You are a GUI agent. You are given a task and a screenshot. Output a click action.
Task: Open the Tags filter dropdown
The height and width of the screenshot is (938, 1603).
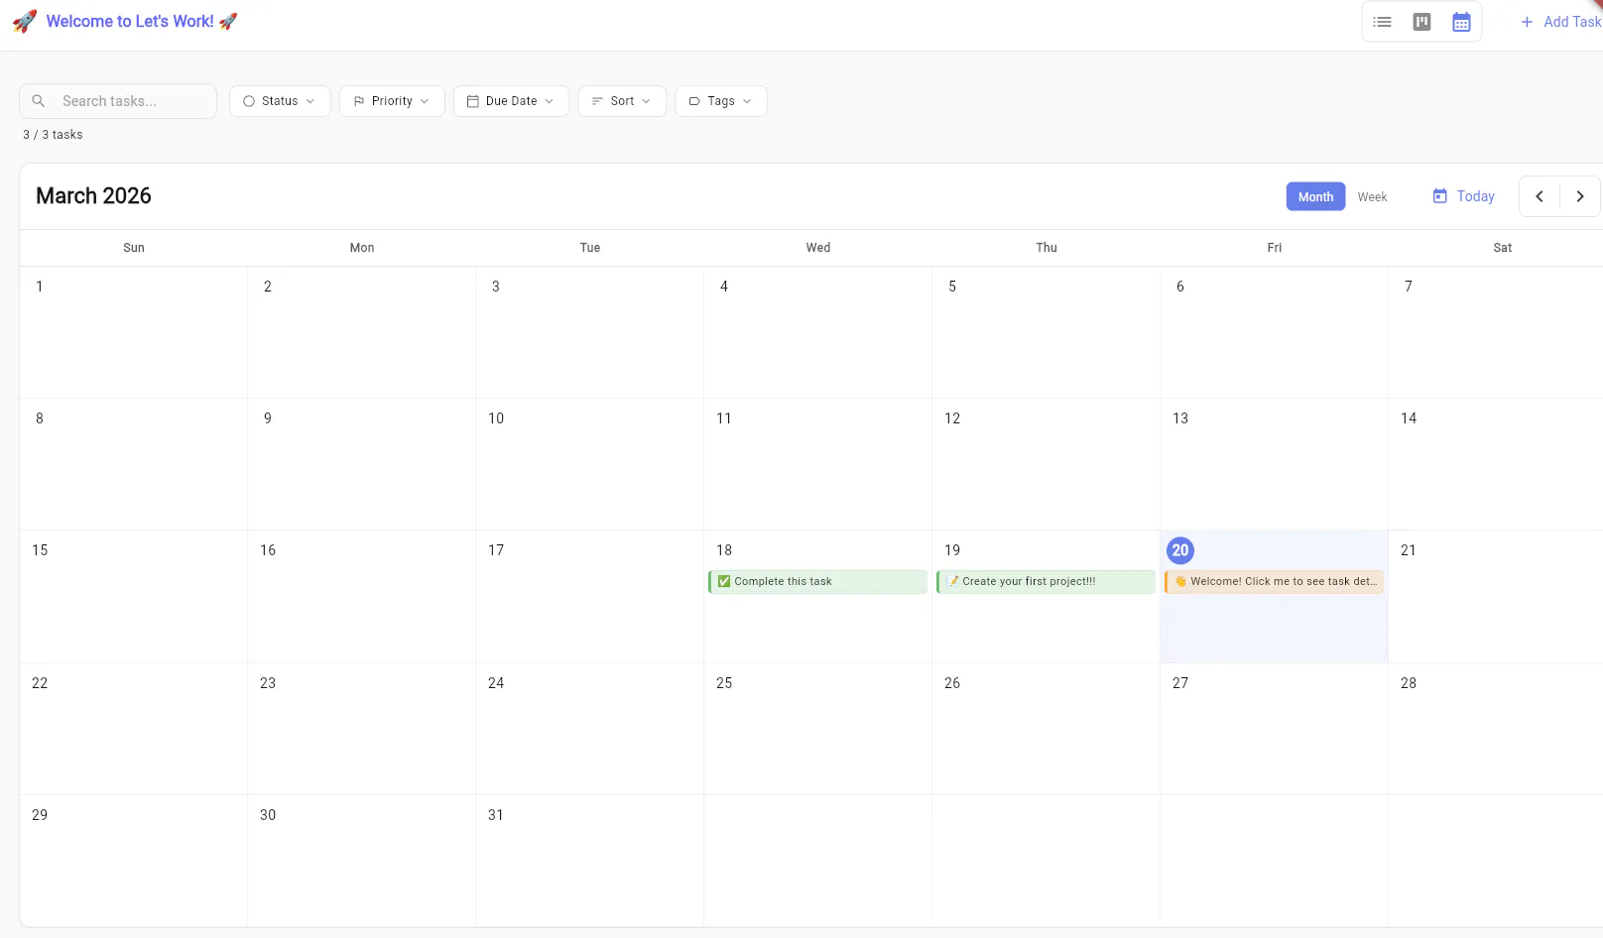click(x=721, y=101)
